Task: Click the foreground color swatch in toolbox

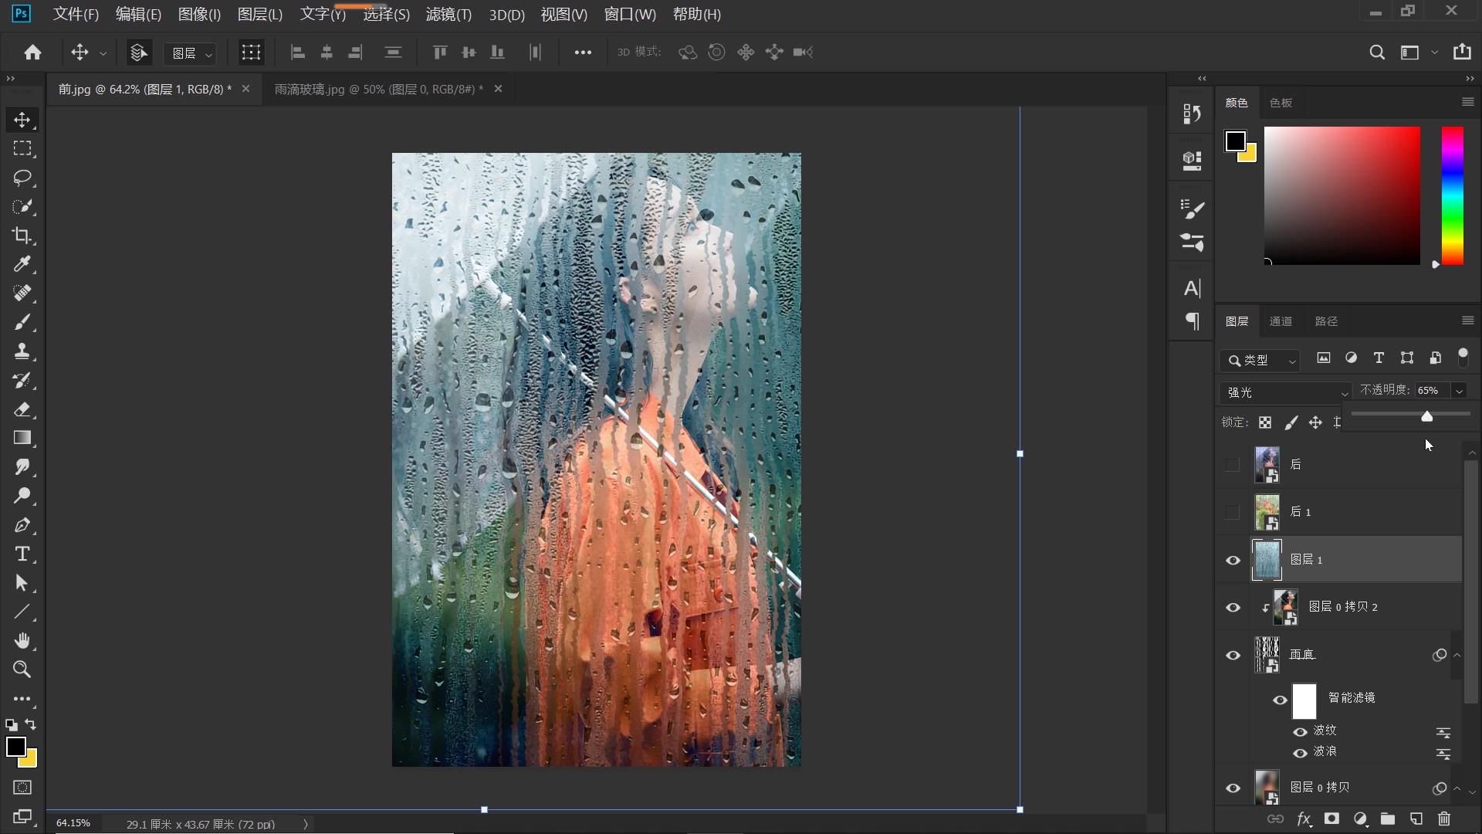Action: (15, 747)
